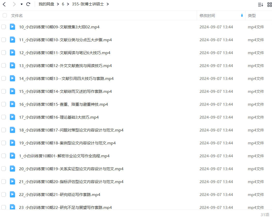The image size is (272, 220).
Task: Check the box for 22_小白训练营10期21 file
Action: (4, 194)
